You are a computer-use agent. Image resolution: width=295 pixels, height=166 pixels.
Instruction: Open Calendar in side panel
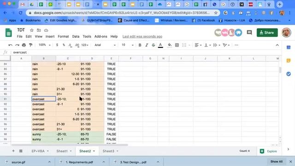[289, 47]
